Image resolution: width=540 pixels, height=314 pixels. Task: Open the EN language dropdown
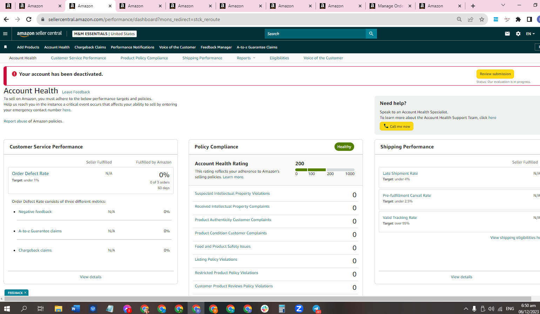(530, 34)
